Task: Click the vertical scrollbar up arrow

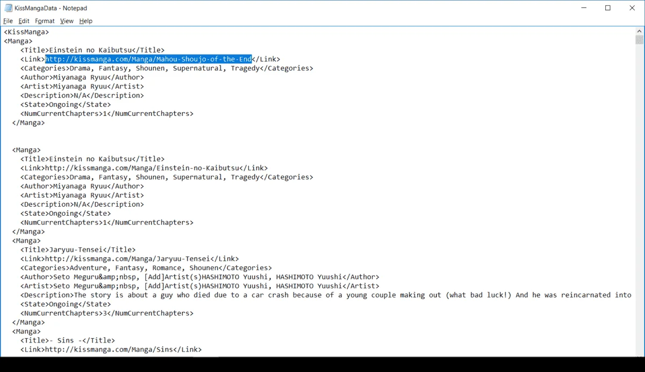Action: pos(640,32)
